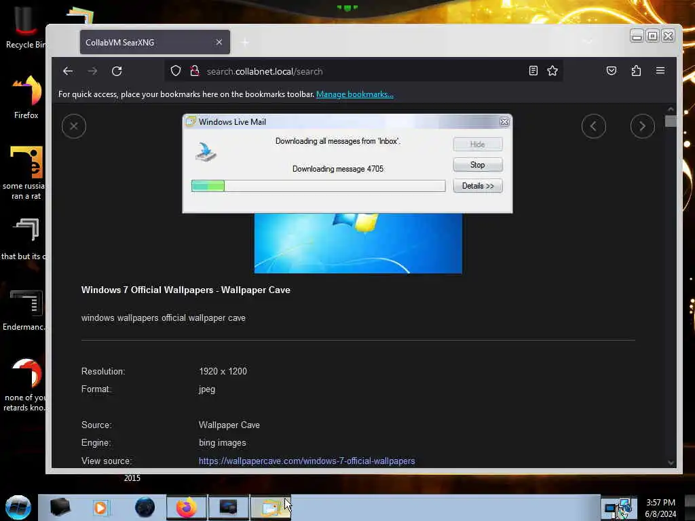Open the black box taskbar icon
Image resolution: width=695 pixels, height=521 pixels.
pos(60,507)
